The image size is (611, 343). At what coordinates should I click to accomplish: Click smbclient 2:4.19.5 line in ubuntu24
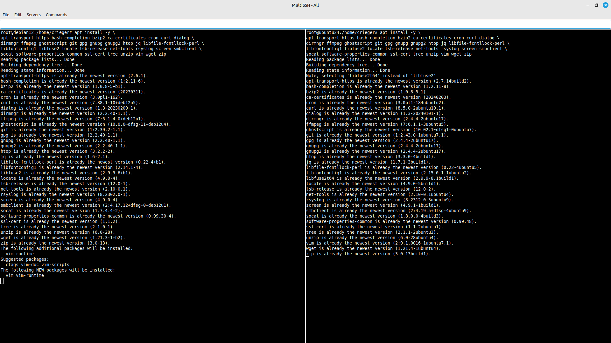(x=389, y=211)
